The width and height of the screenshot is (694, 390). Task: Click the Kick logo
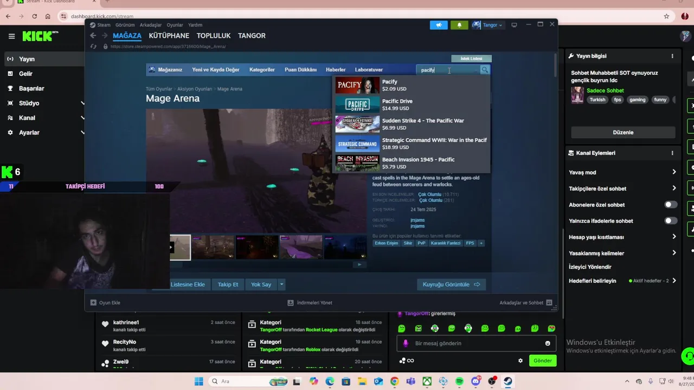click(x=38, y=36)
